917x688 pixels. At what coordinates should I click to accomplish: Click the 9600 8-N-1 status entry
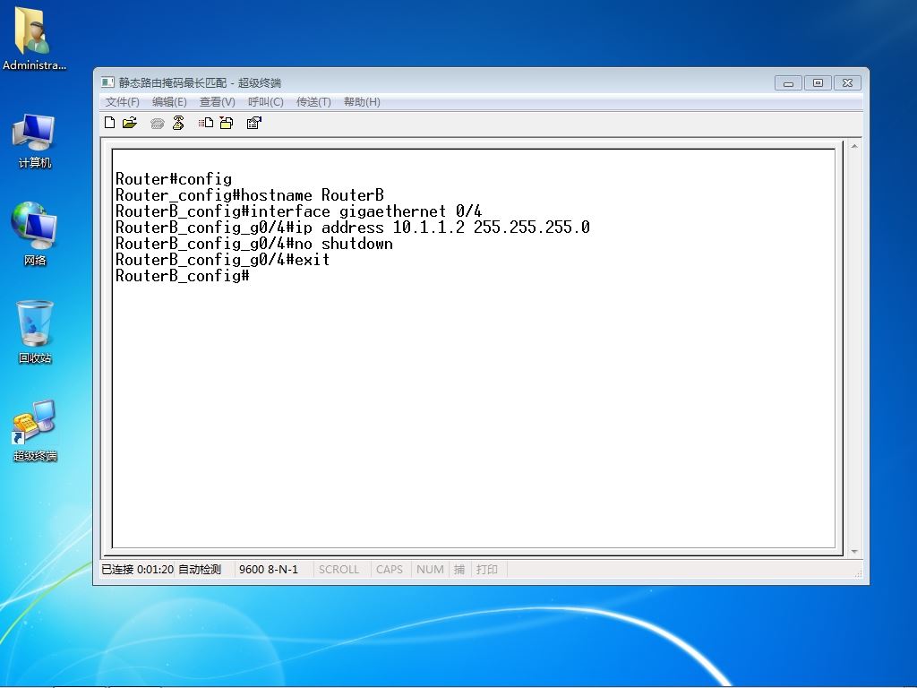(x=269, y=569)
